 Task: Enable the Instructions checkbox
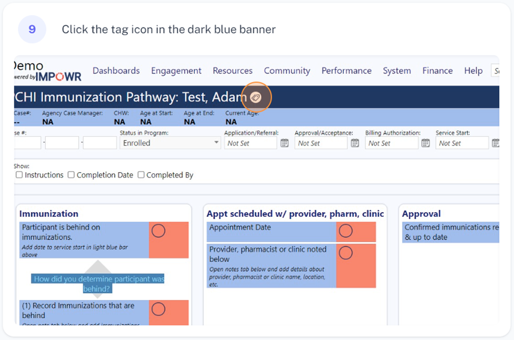(20, 175)
